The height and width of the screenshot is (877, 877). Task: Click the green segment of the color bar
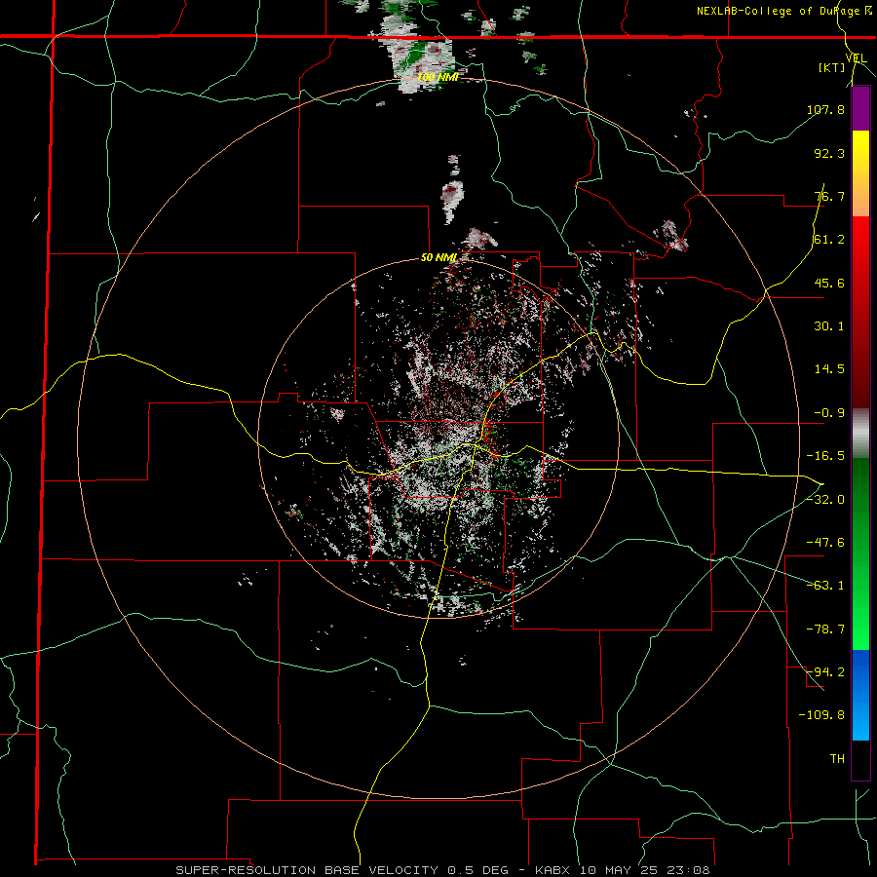(860, 553)
